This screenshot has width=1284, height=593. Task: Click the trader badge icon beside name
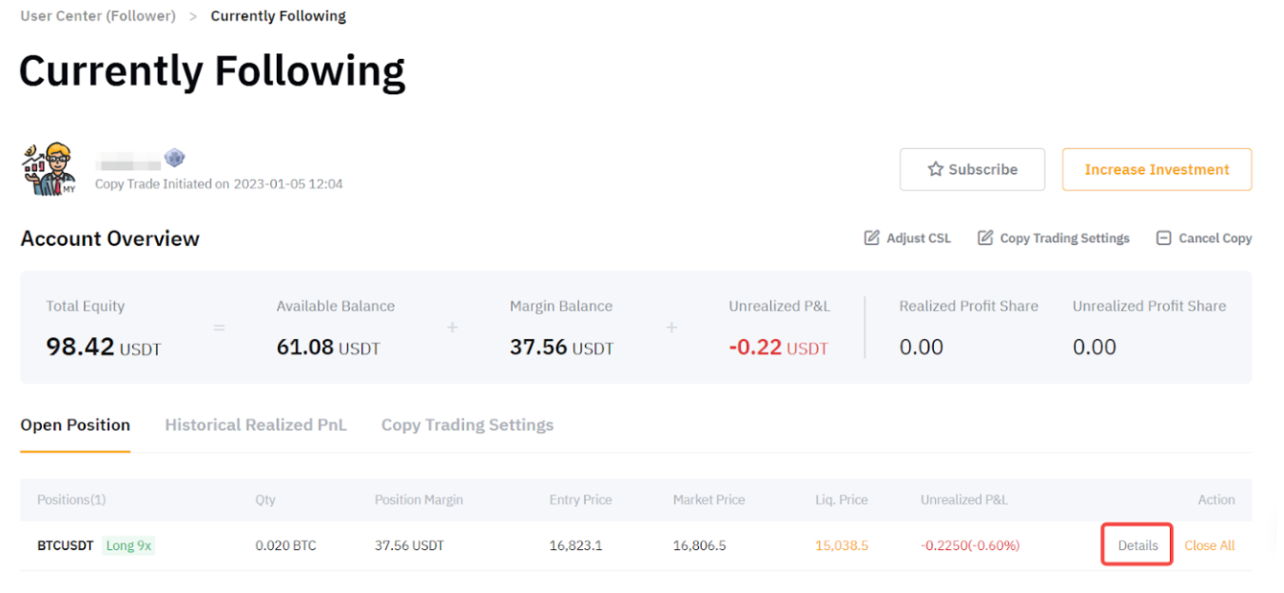[174, 159]
